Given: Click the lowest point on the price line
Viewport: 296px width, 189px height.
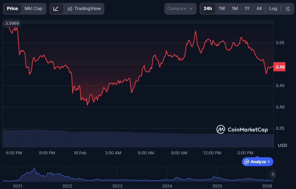Looking at the screenshot, I should coord(87,105).
